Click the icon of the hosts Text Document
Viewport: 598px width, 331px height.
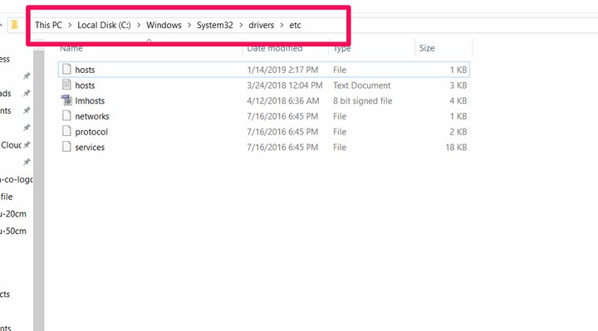(x=66, y=85)
